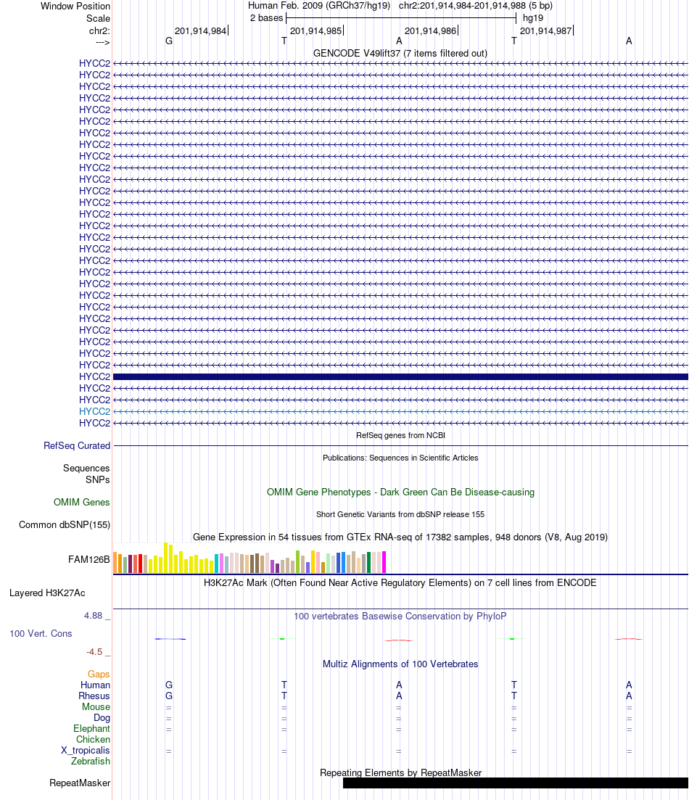Screen dimensions: 689x800
Task: Click the Publications 'SNPs' label
Action: click(97, 479)
